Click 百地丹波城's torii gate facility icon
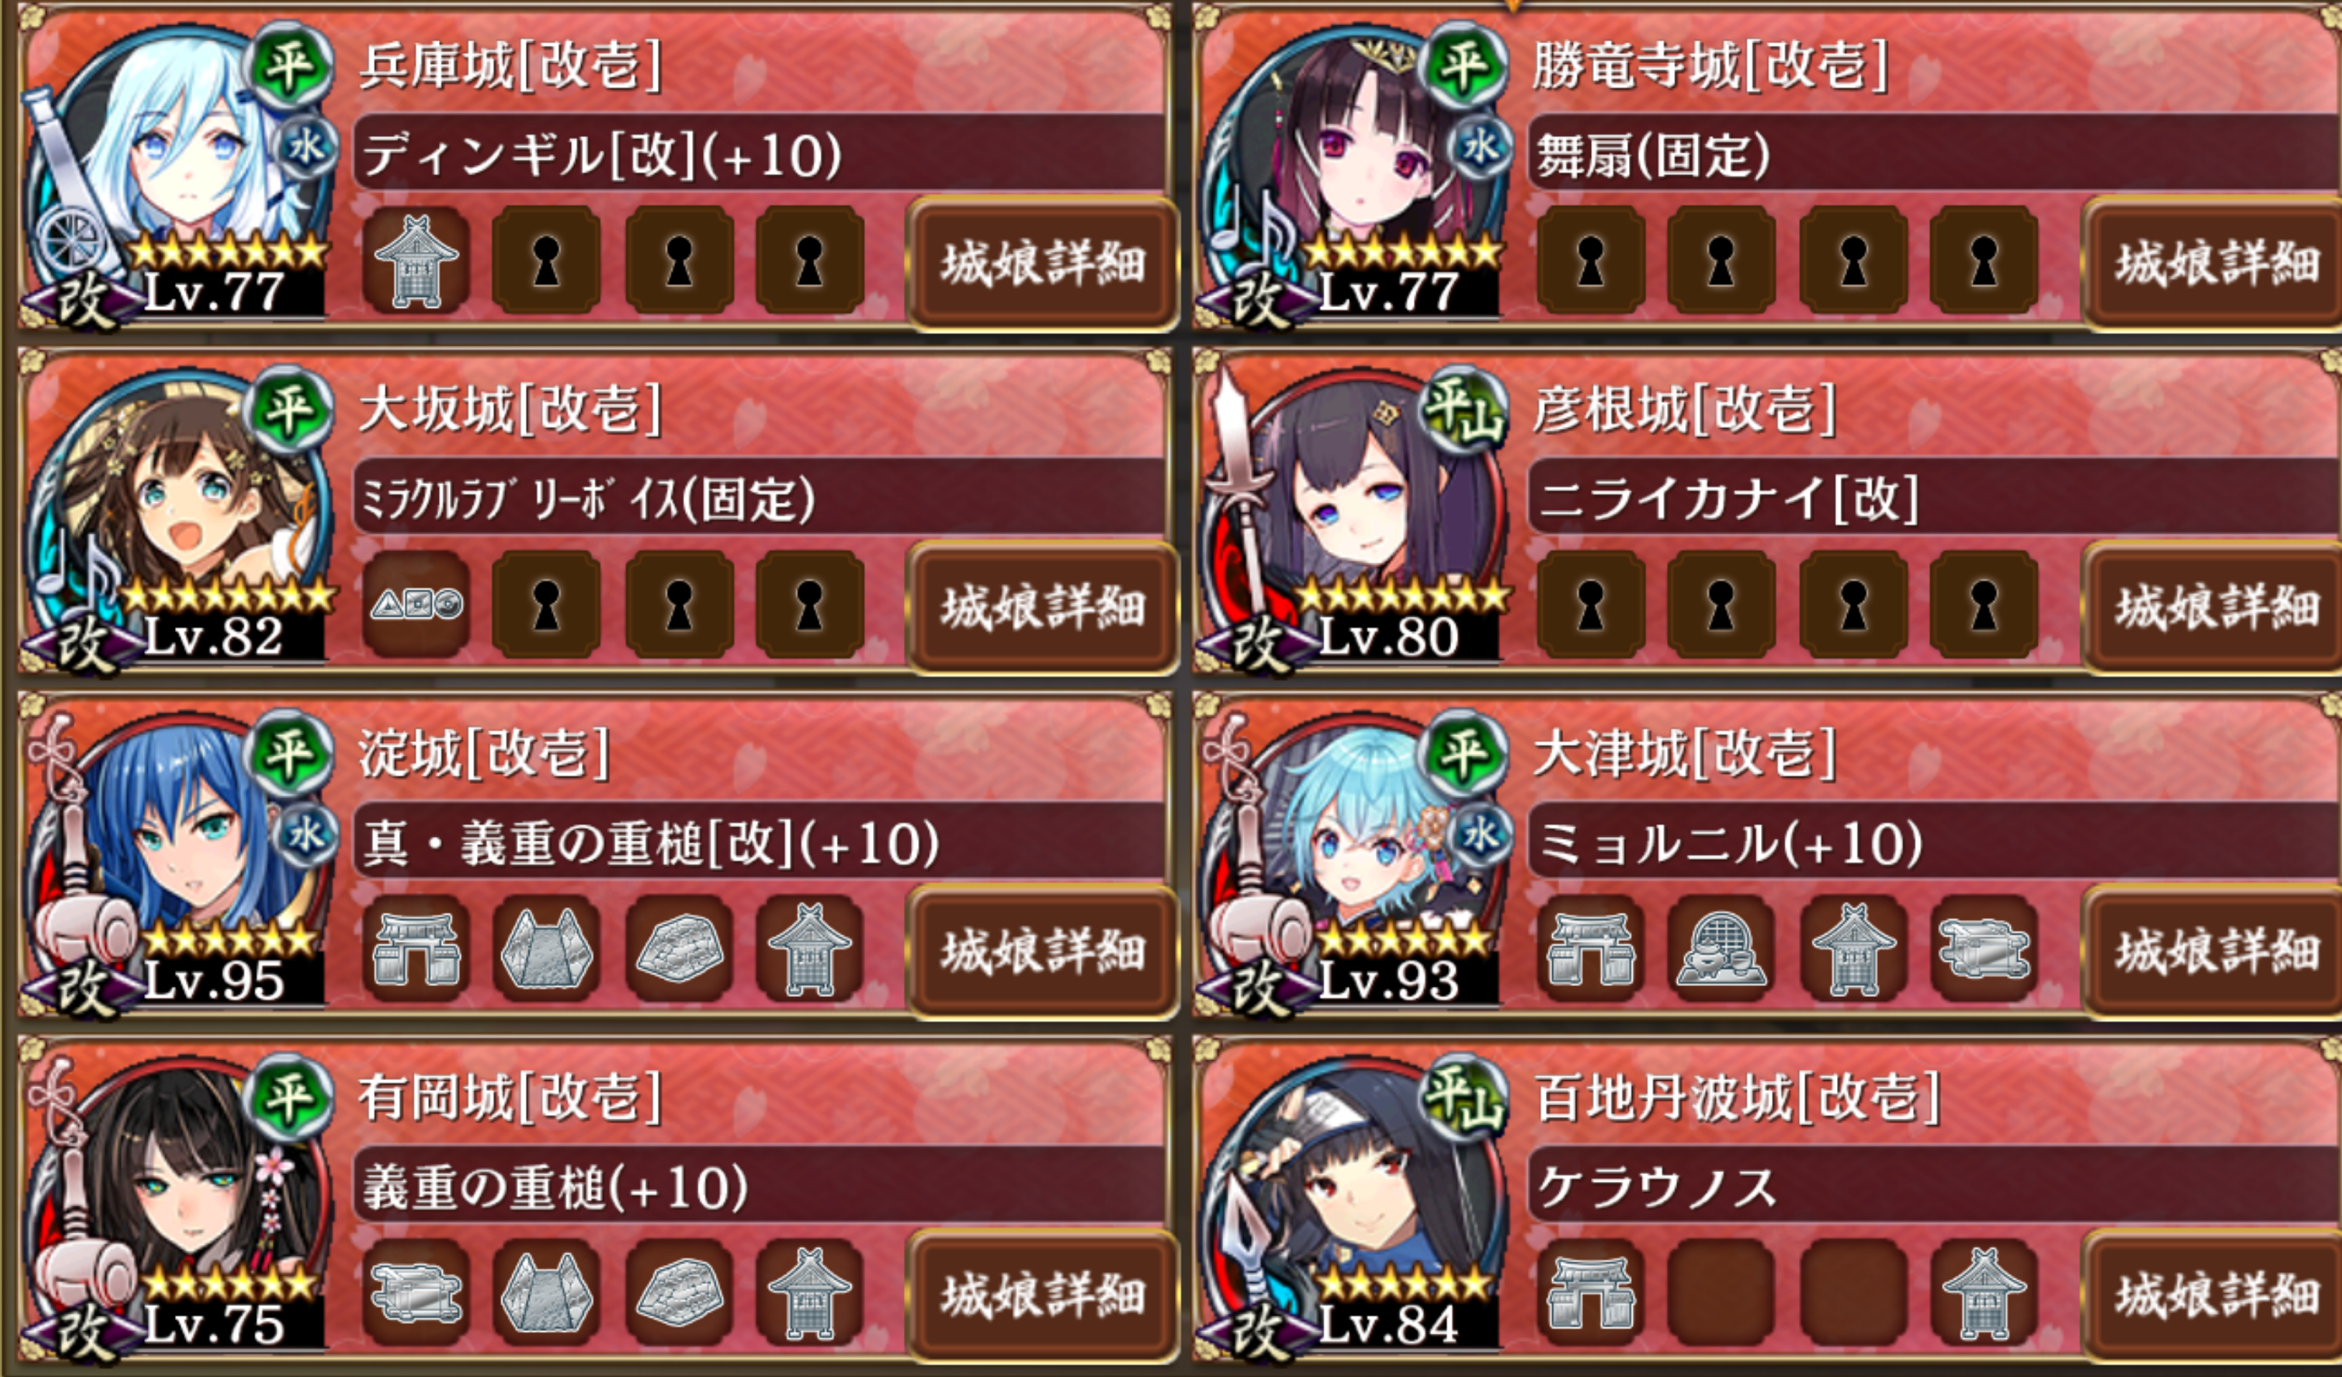This screenshot has width=2342, height=1377. point(1590,1292)
